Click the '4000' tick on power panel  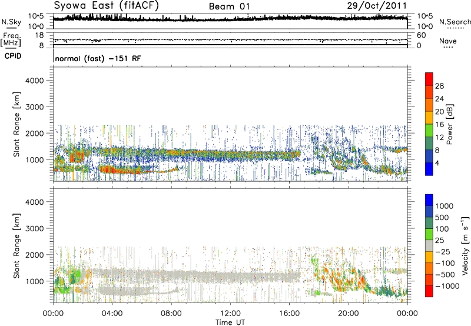pyautogui.click(x=35, y=81)
